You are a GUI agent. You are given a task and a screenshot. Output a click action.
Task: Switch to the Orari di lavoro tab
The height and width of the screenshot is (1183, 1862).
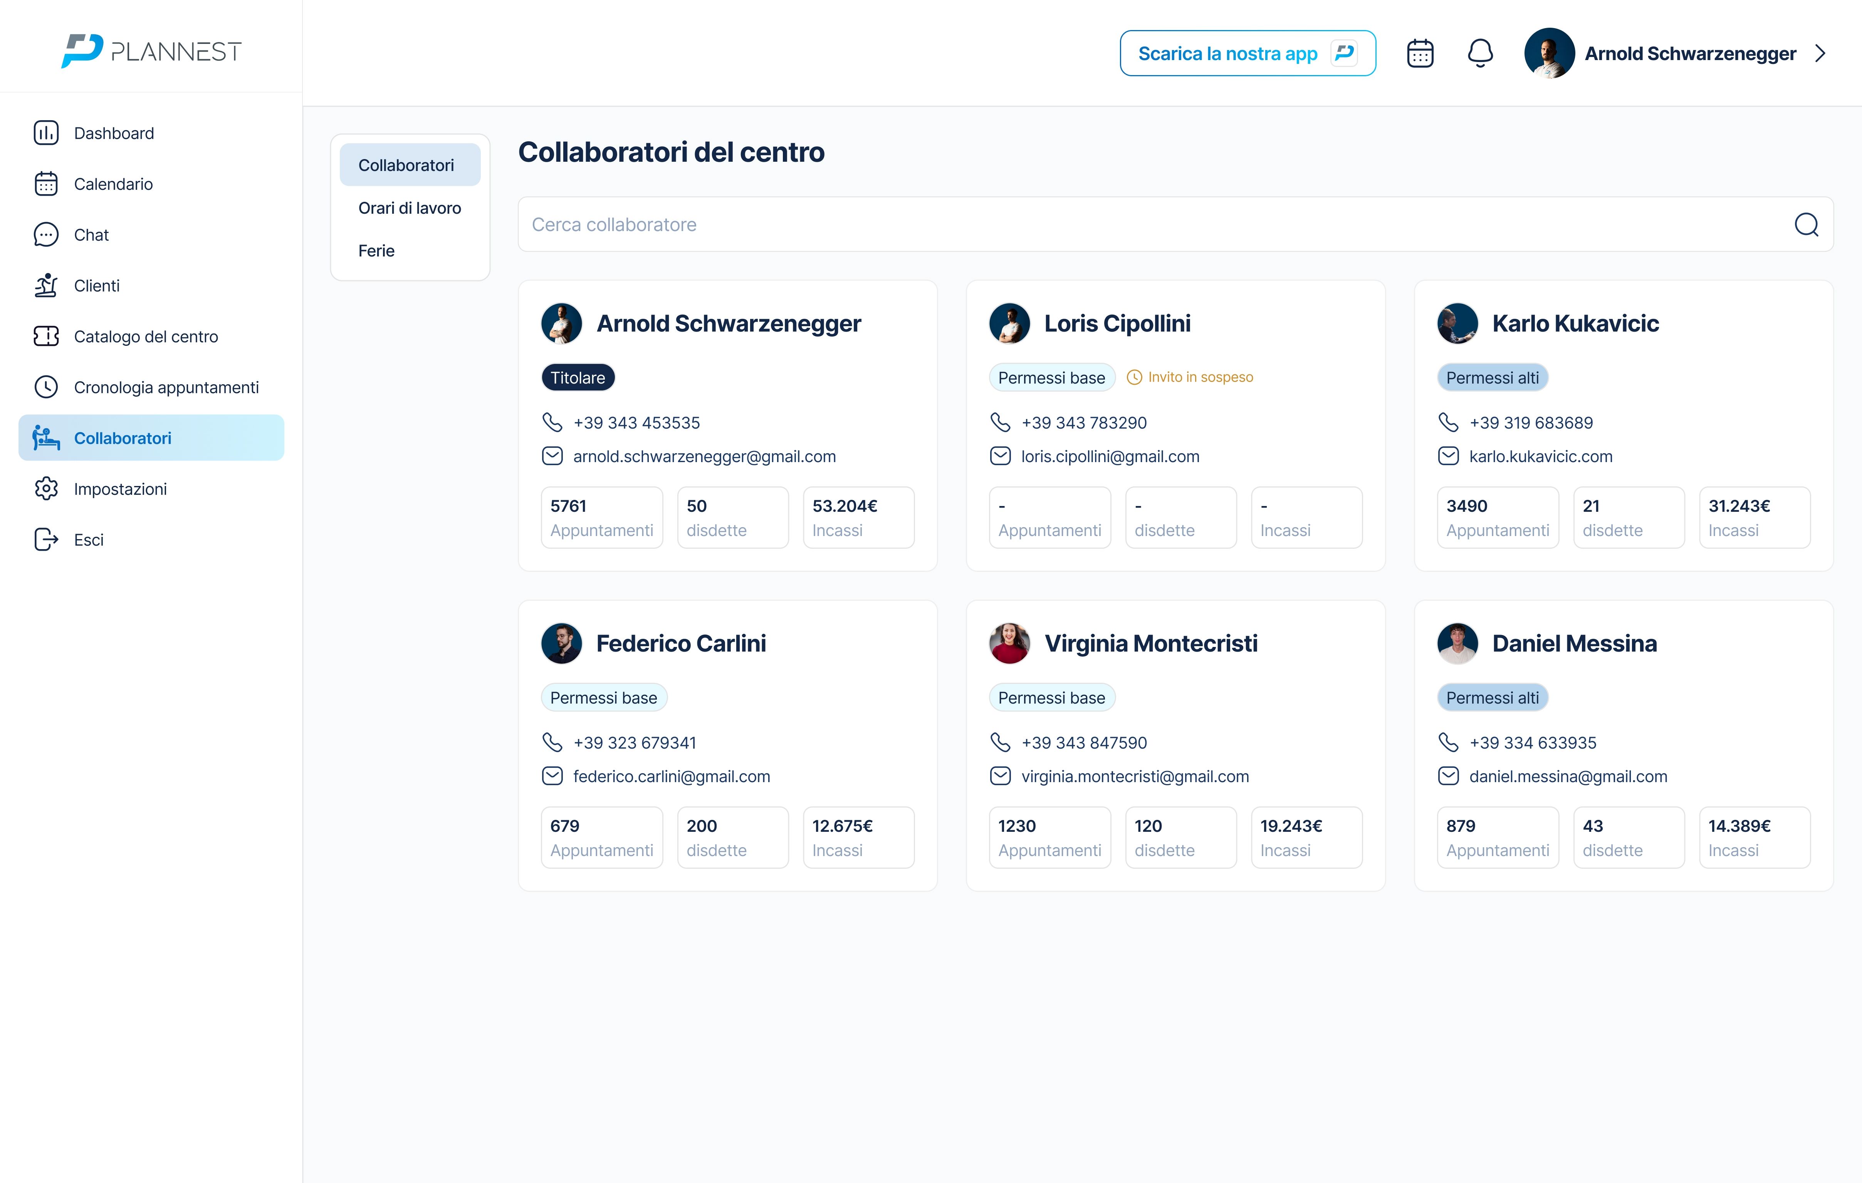tap(409, 208)
